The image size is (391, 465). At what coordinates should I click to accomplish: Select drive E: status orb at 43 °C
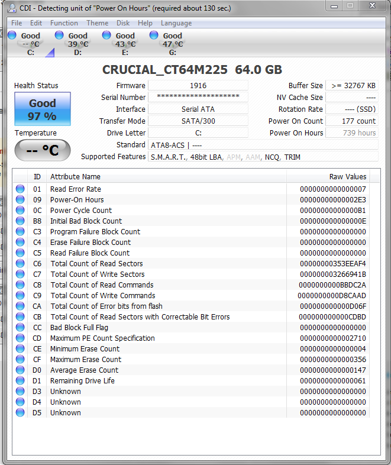[106, 35]
